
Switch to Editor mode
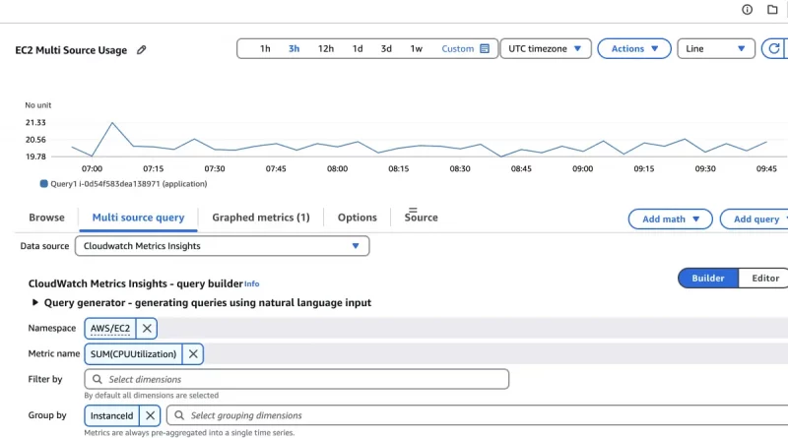coord(763,279)
